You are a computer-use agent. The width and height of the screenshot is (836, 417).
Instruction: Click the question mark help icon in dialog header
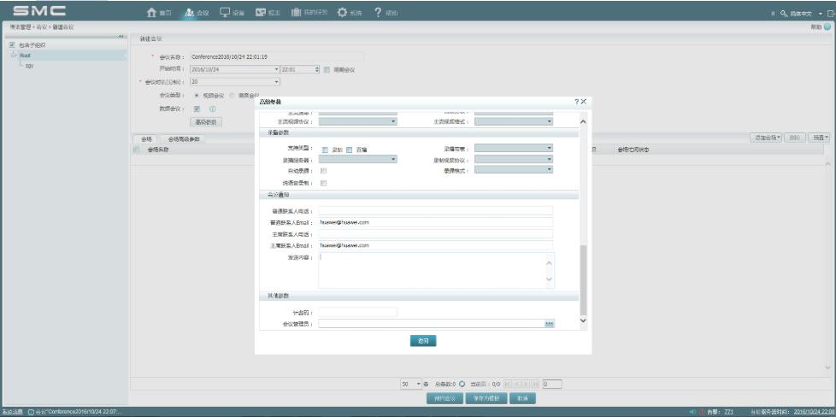(x=575, y=102)
